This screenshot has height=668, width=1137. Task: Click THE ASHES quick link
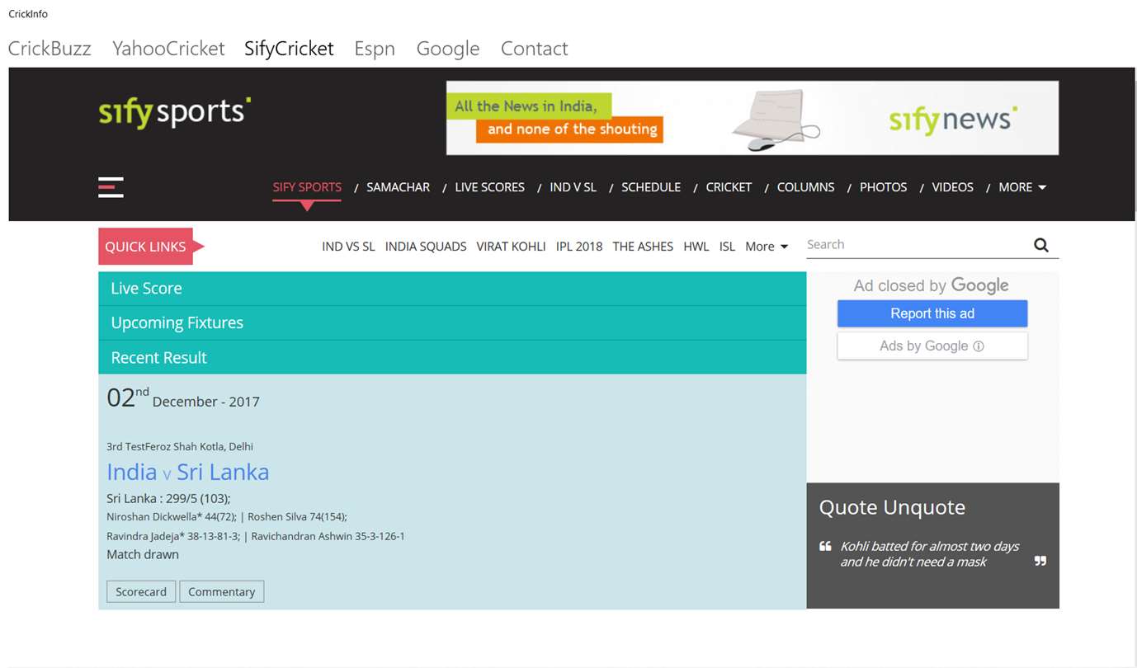click(643, 247)
